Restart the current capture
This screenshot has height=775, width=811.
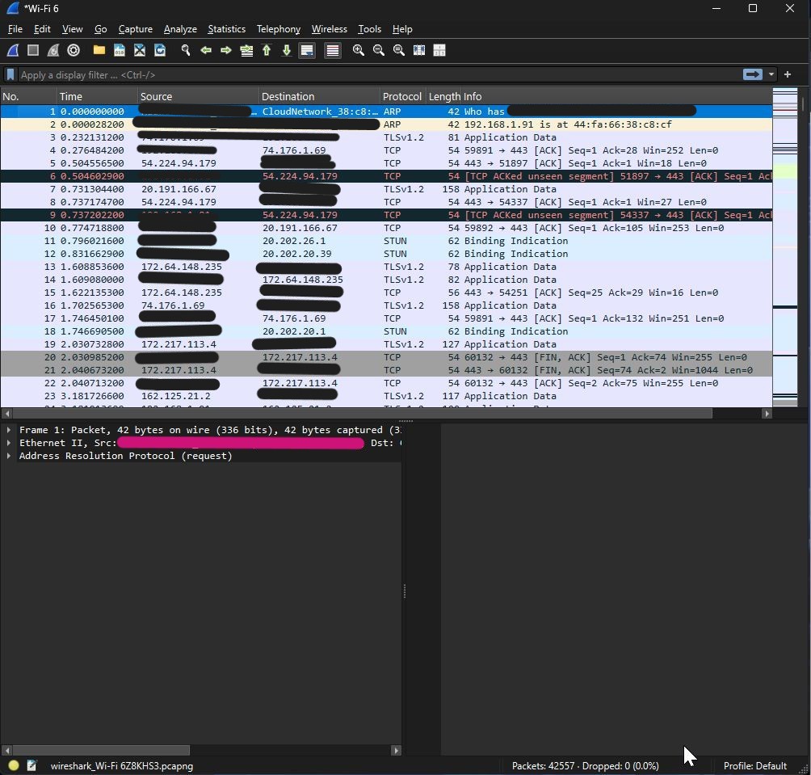53,50
